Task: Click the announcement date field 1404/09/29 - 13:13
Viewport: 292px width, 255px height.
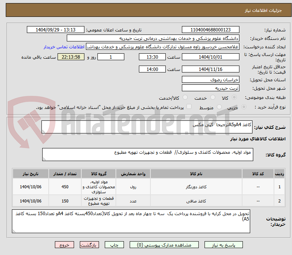Action: pyautogui.click(x=56, y=30)
